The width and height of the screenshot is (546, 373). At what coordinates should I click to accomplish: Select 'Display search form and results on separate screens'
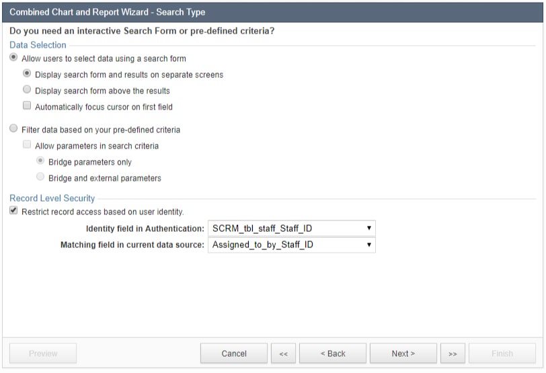[27, 74]
